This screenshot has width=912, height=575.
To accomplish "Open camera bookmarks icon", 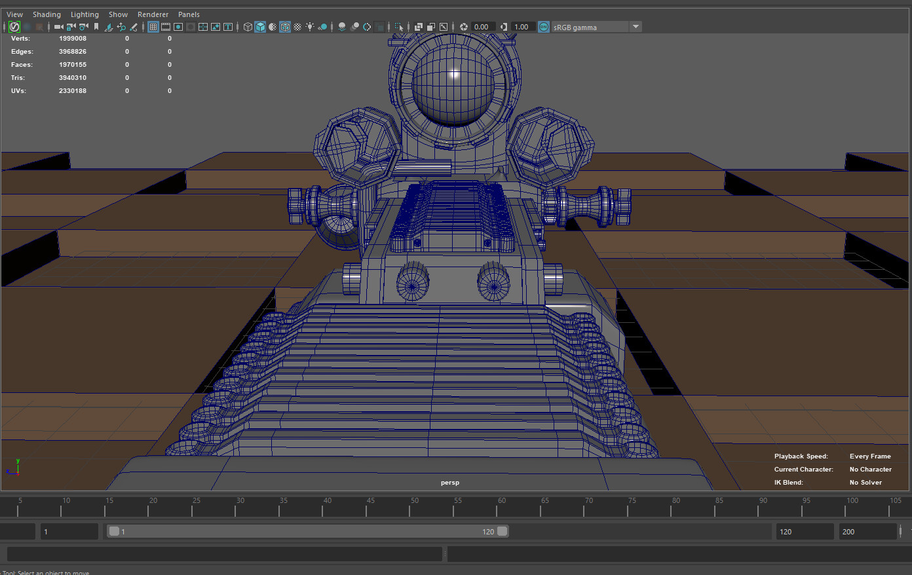I will pyautogui.click(x=96, y=27).
